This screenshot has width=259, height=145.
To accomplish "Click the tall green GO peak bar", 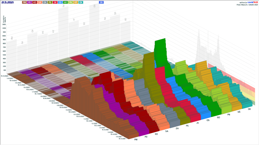I will (160, 48).
